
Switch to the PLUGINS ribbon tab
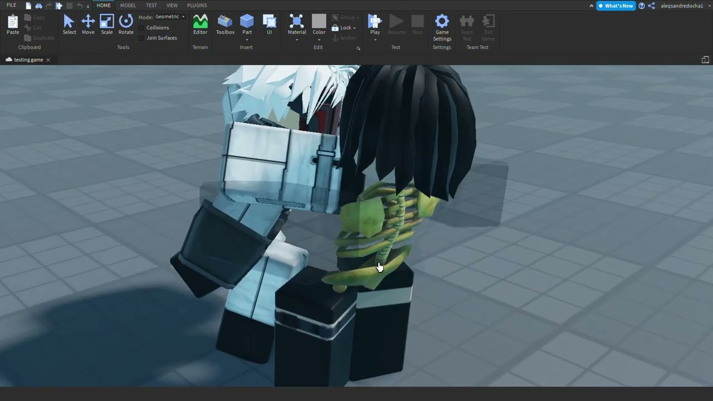click(197, 6)
